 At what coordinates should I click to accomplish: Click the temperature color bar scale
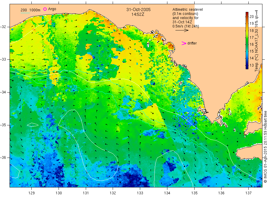tap(247, 40)
